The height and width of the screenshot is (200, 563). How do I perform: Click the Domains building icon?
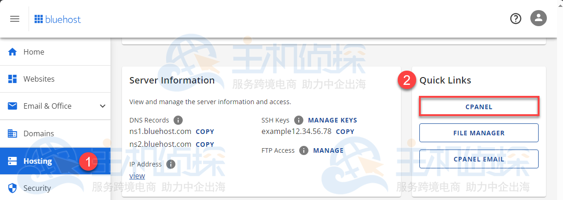pos(12,133)
